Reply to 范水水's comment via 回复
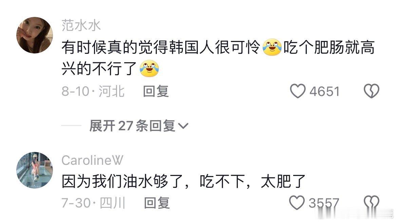Screen dimensions: 397x223 156,91
